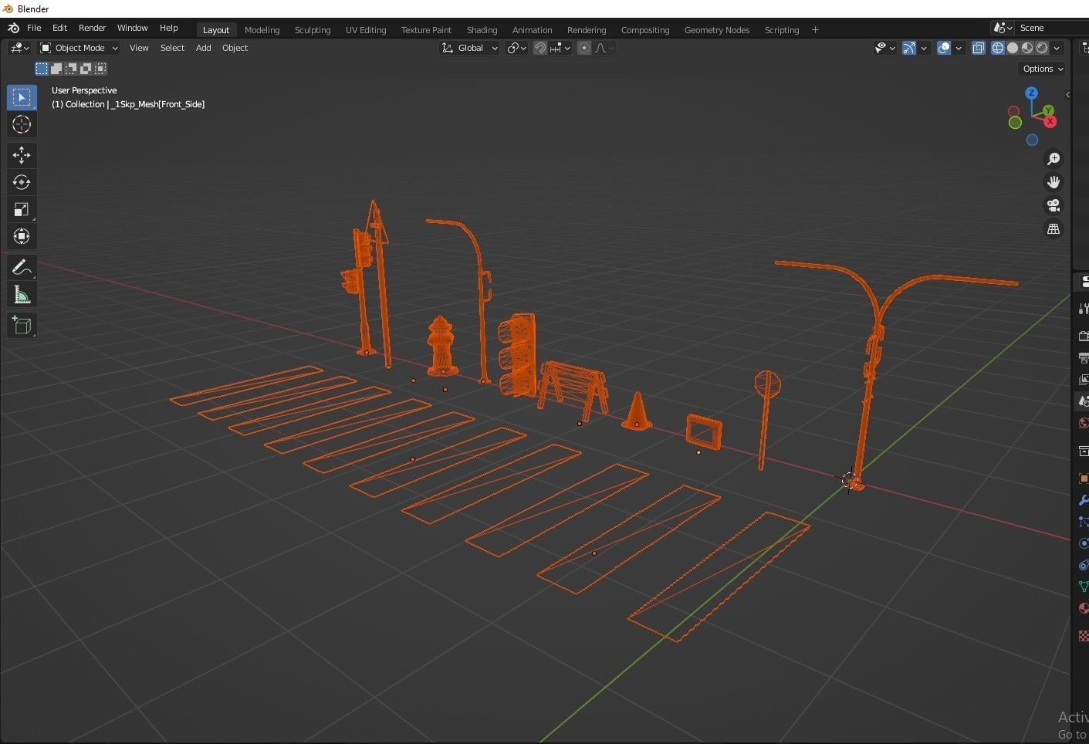Click the Object Mode selector
Viewport: 1089px width, 744px height.
(x=77, y=48)
